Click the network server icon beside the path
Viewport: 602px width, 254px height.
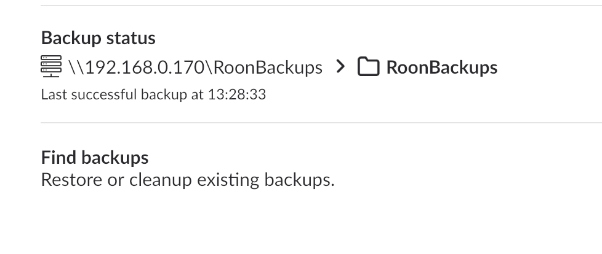point(51,66)
